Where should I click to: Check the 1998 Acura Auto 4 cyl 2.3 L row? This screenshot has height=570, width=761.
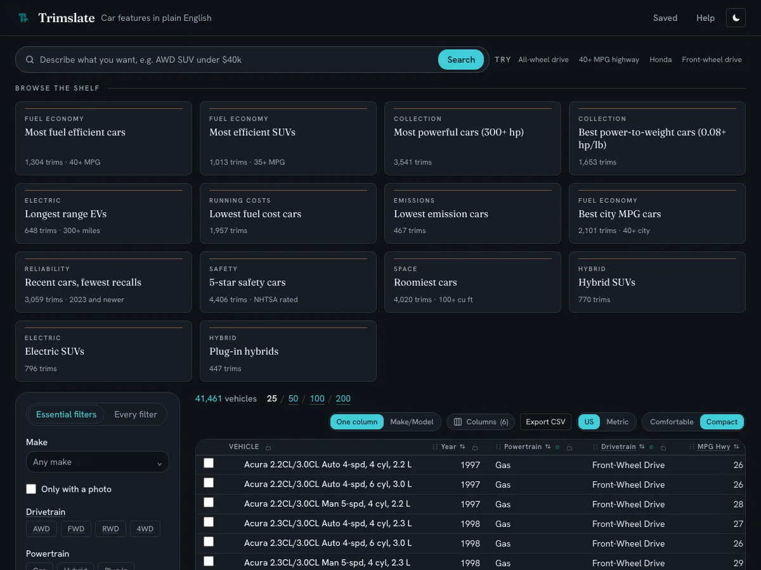[x=209, y=522]
